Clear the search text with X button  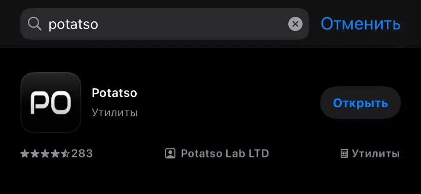coord(295,24)
